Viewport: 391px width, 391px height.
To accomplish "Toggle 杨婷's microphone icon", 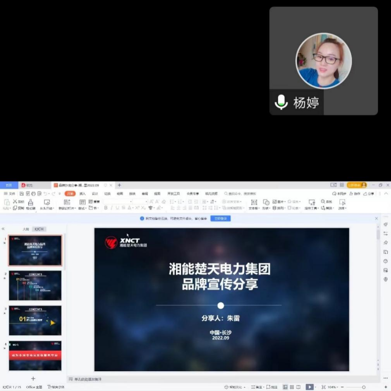I will click(281, 103).
